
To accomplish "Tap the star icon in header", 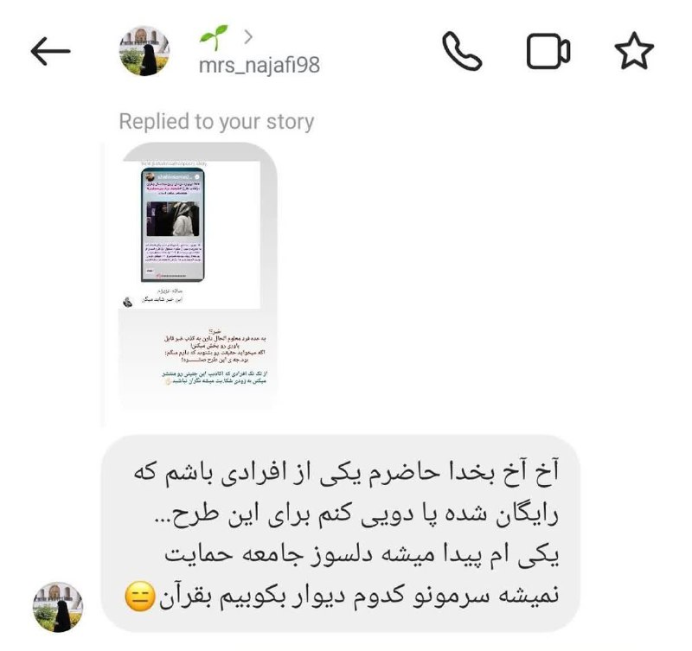I will (x=634, y=51).
